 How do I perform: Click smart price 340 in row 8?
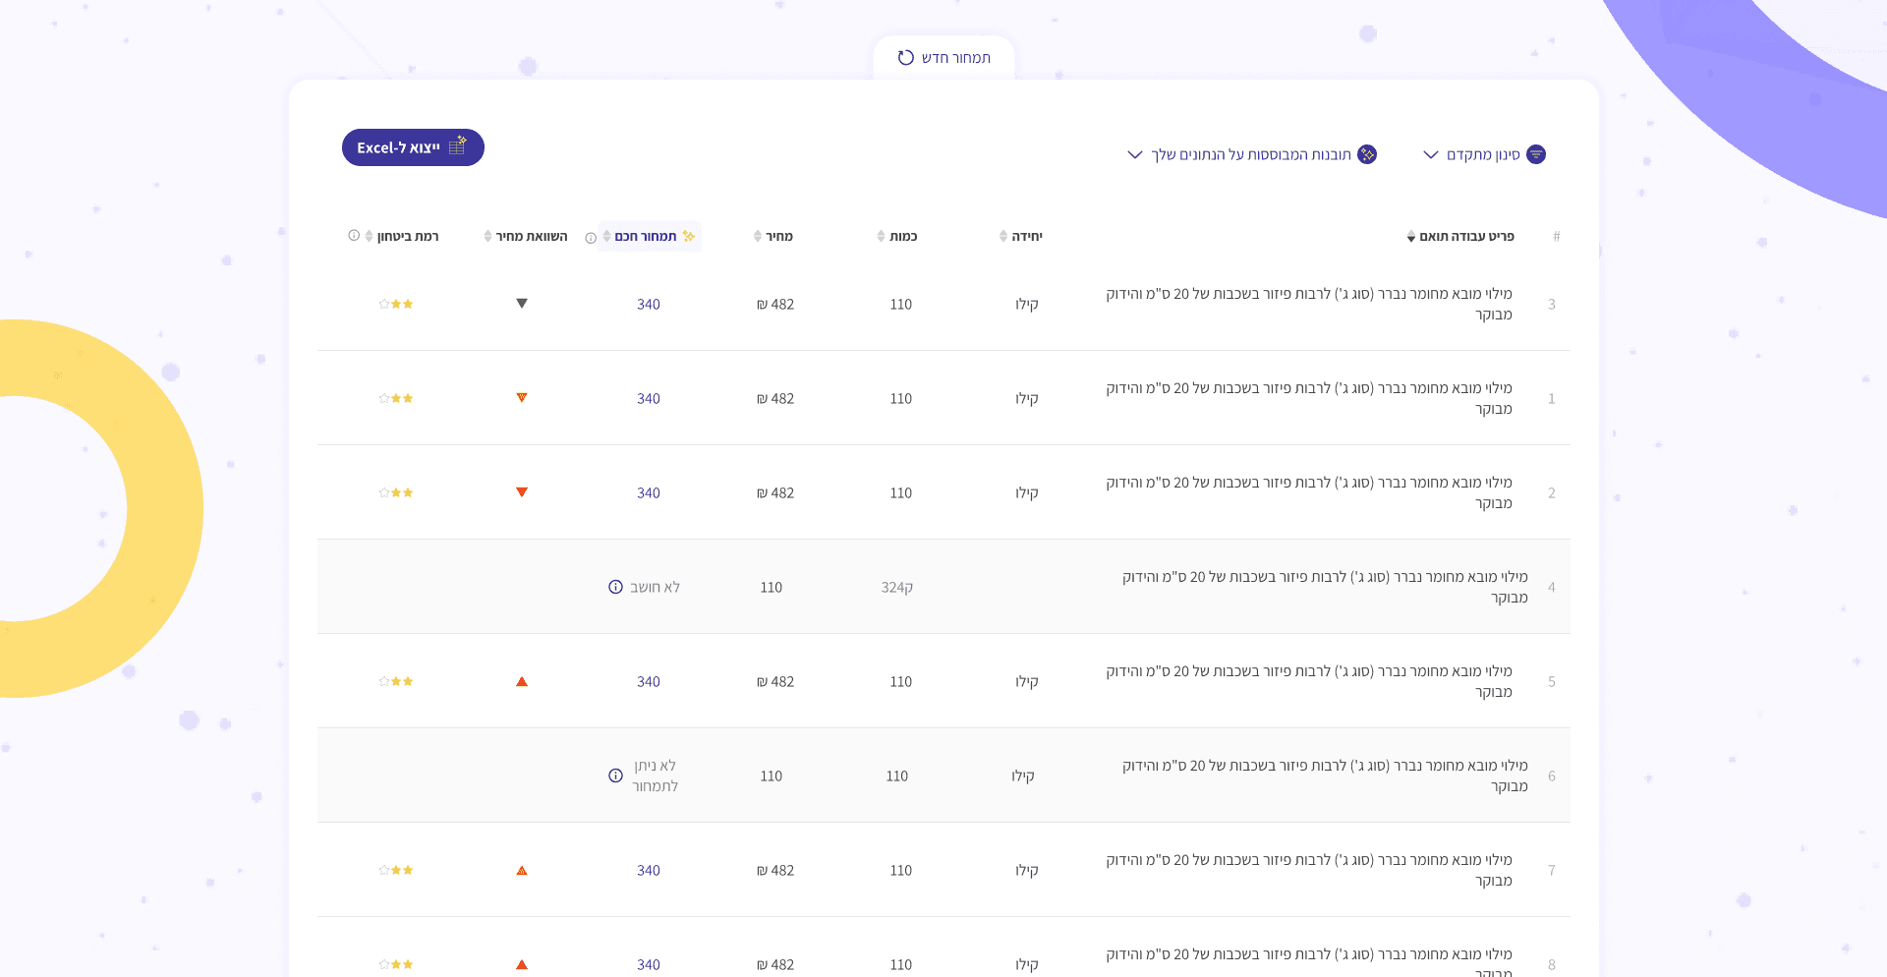649,964
